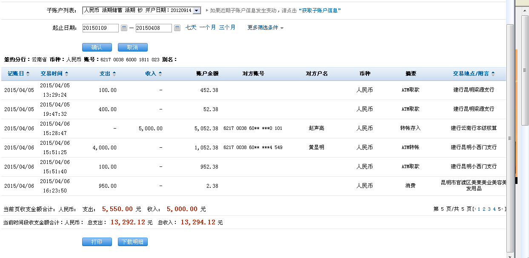Open the 子账户列表 account dropdown
Screen dimensions: 529x258
[x=196, y=11]
